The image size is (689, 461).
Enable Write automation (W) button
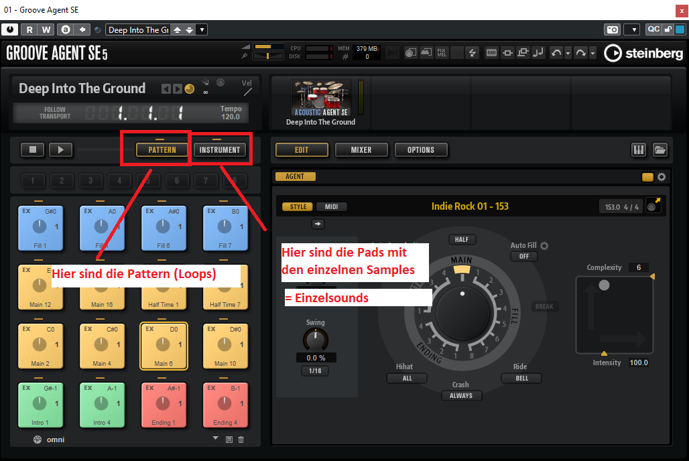pos(46,29)
